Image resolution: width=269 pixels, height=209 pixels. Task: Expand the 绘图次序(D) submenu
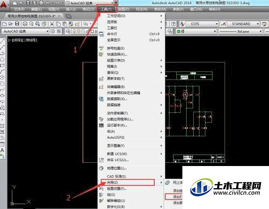click(x=131, y=60)
